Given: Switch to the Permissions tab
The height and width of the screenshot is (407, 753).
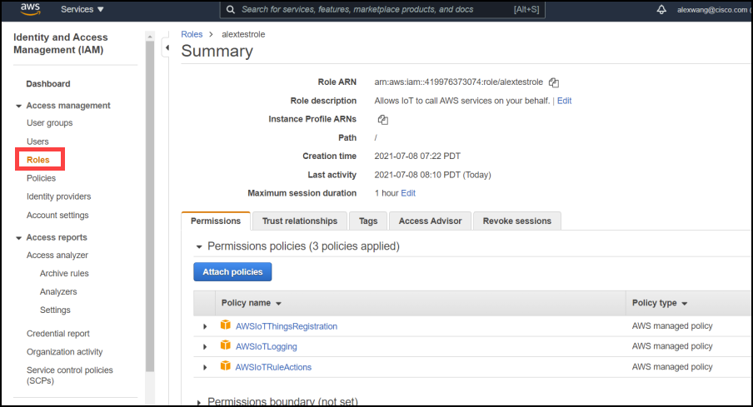Looking at the screenshot, I should 216,221.
